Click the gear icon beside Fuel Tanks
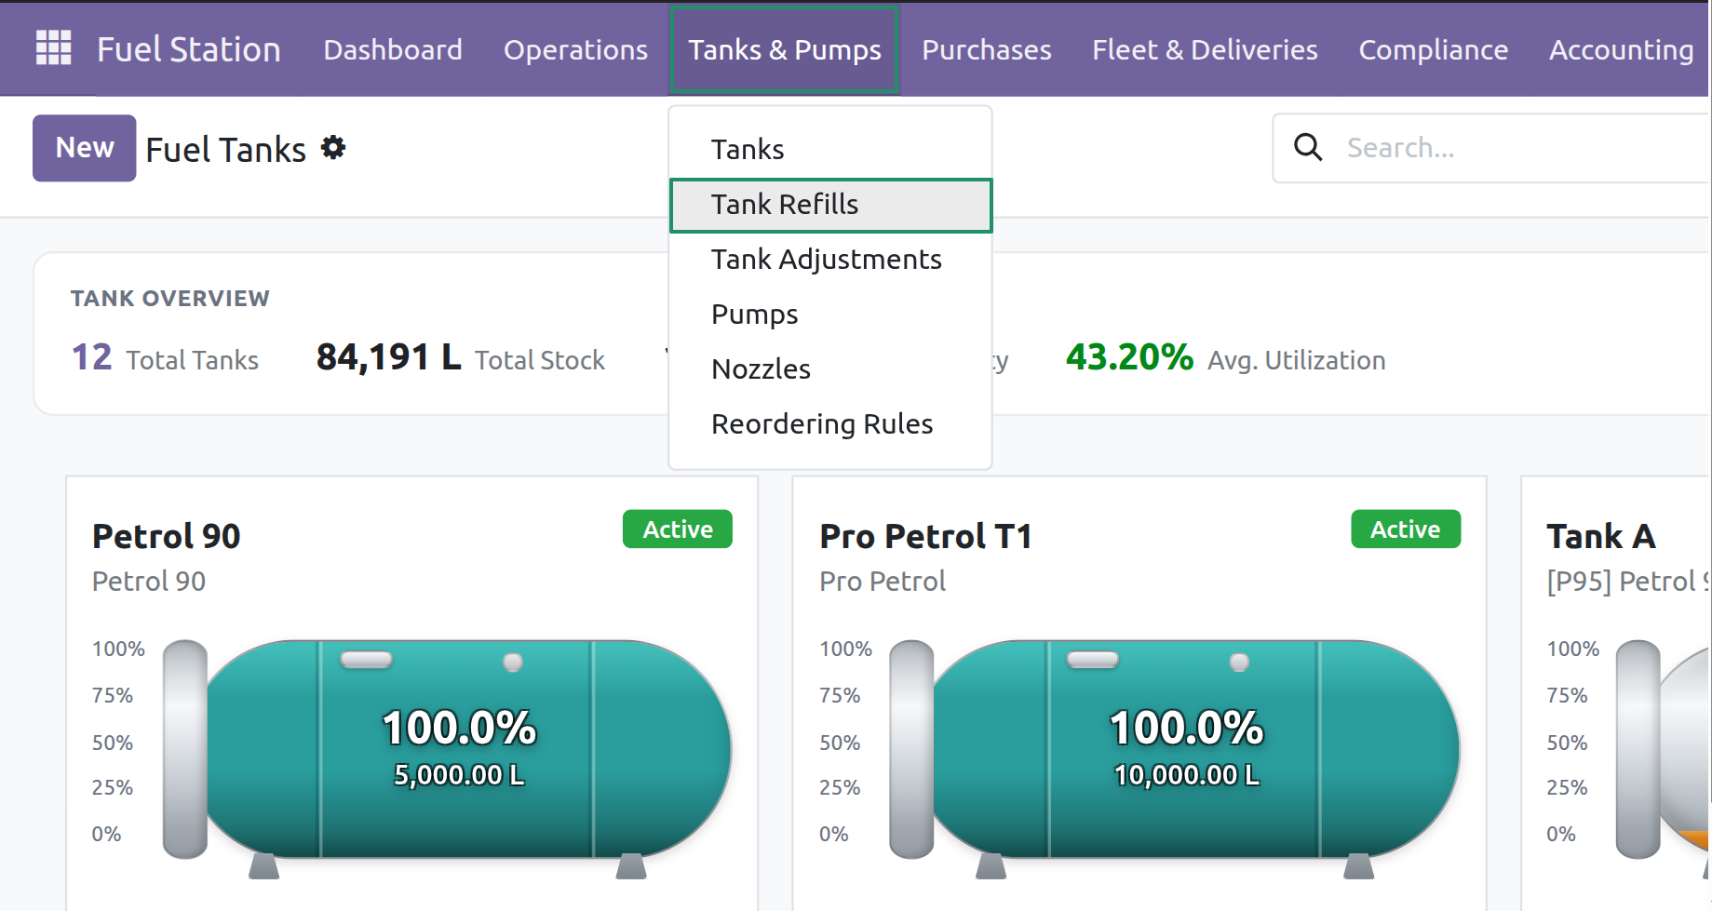Image resolution: width=1712 pixels, height=911 pixels. (333, 148)
